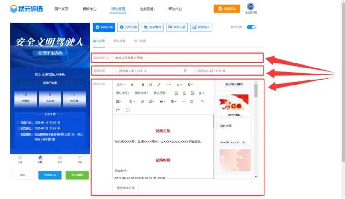Click the blue 发布活动 button

click(x=50, y=175)
